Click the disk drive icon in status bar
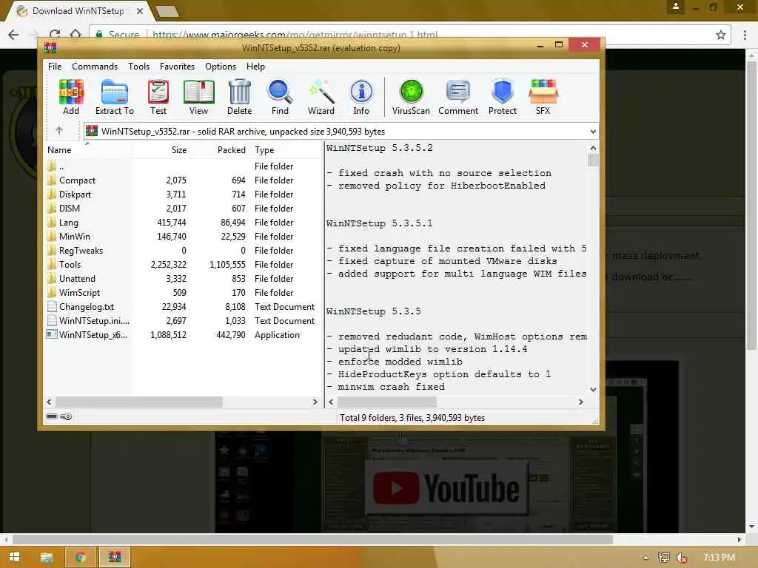This screenshot has width=758, height=568. [x=52, y=416]
